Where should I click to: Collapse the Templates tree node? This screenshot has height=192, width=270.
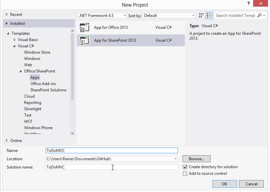click(8, 33)
